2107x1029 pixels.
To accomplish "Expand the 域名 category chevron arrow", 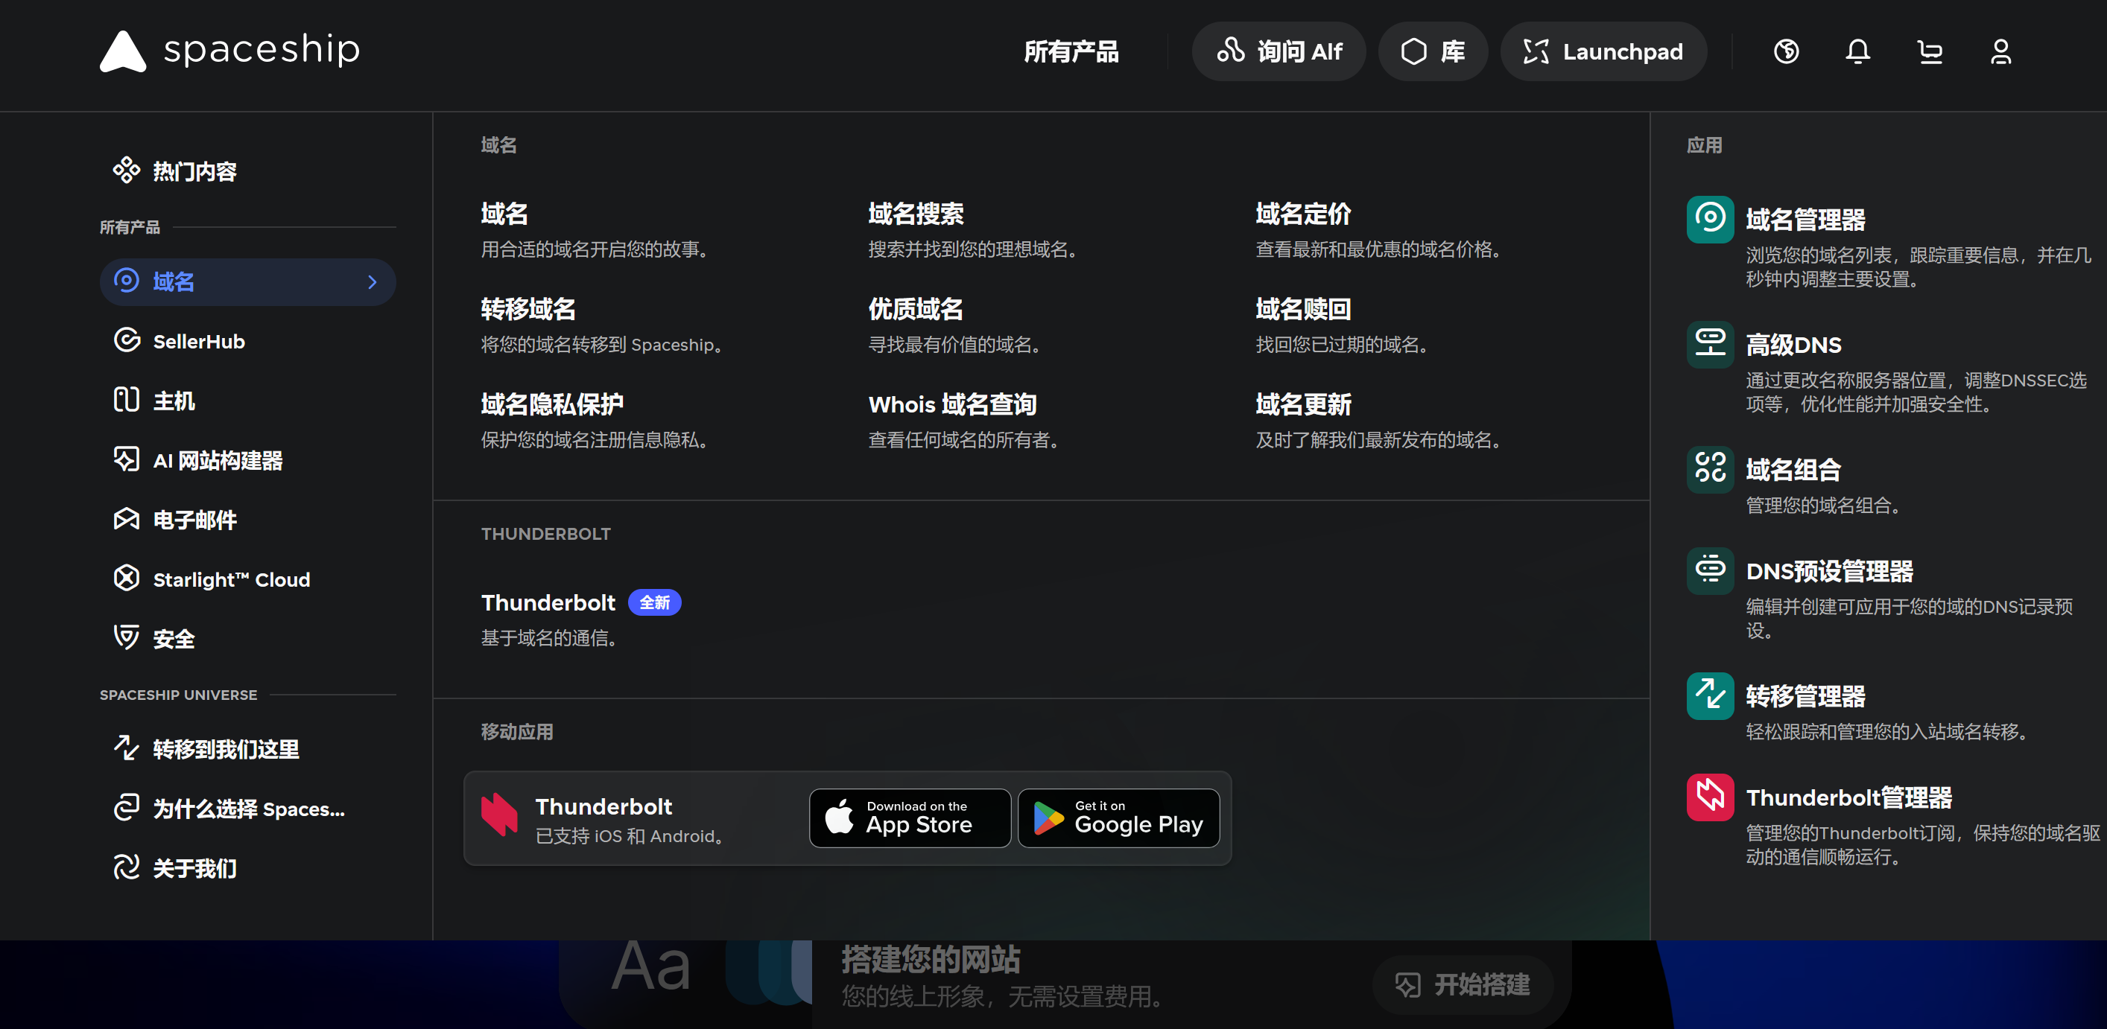I will pos(373,282).
